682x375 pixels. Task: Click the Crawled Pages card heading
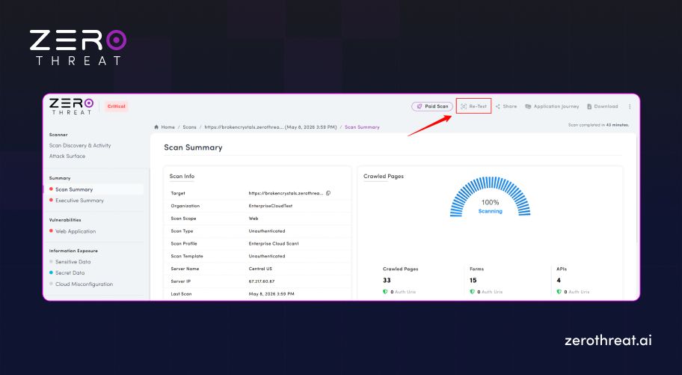click(384, 176)
